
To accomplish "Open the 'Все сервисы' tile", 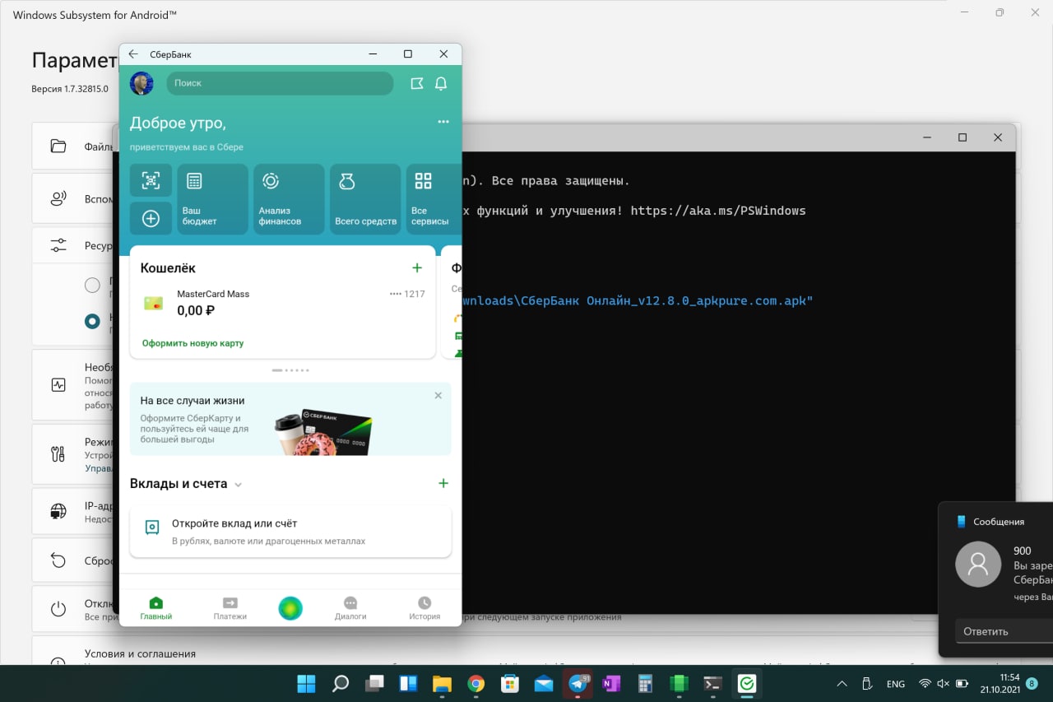I will [x=433, y=199].
